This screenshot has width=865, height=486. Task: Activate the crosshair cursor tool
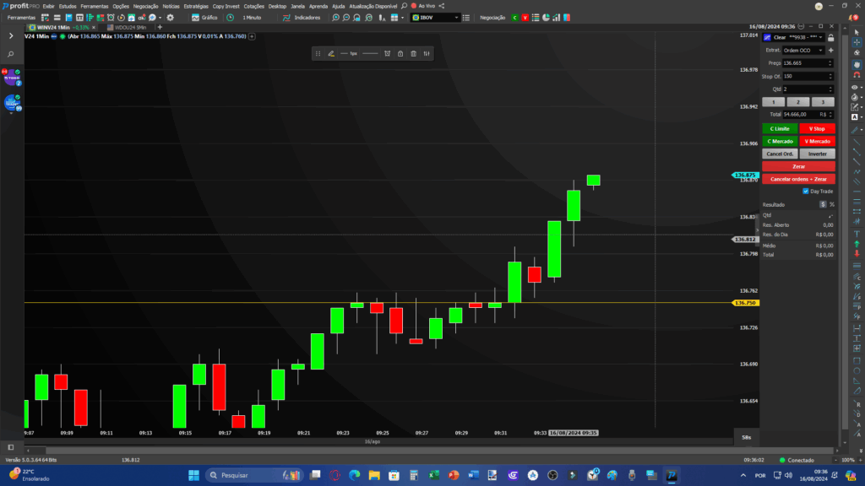pos(857,42)
